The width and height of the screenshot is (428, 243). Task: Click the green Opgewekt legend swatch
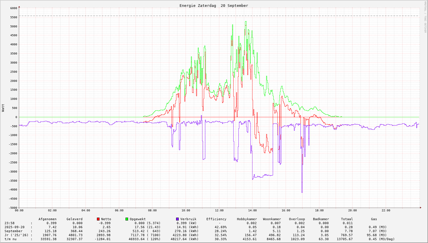127,219
